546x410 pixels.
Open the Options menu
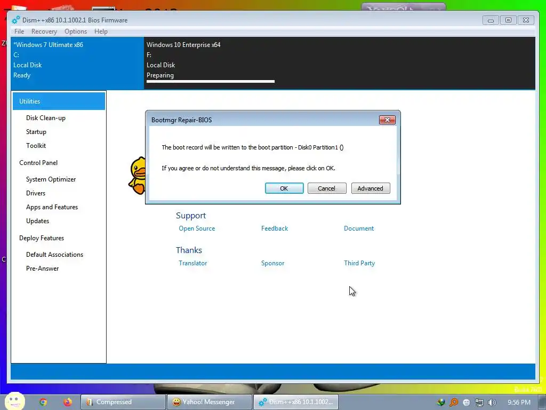pyautogui.click(x=76, y=31)
